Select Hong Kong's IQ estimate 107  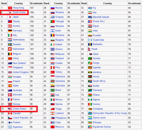tap(32, 8)
